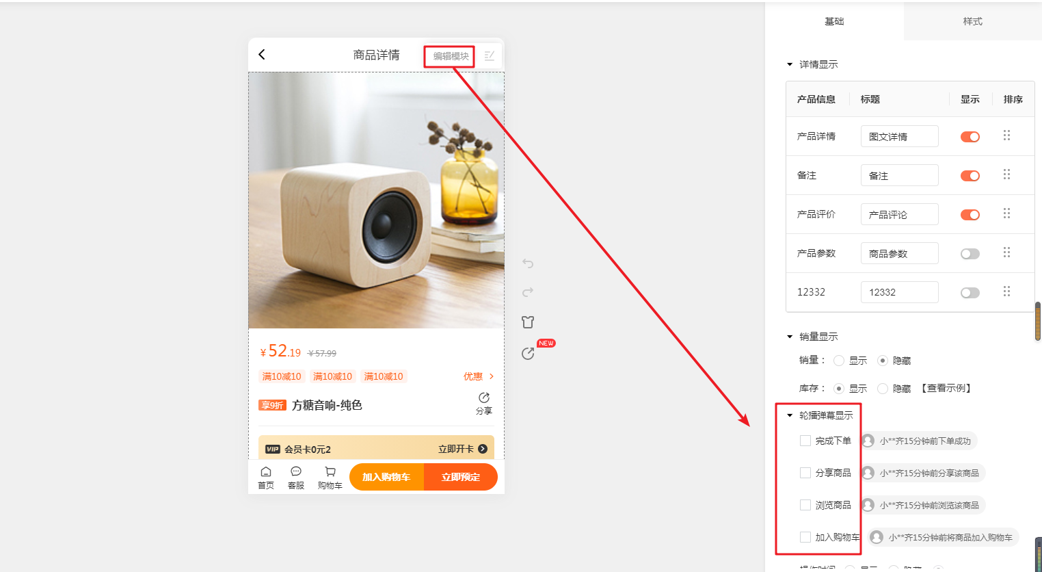
Task: Click the back arrow in the phone preview
Action: pyautogui.click(x=261, y=54)
